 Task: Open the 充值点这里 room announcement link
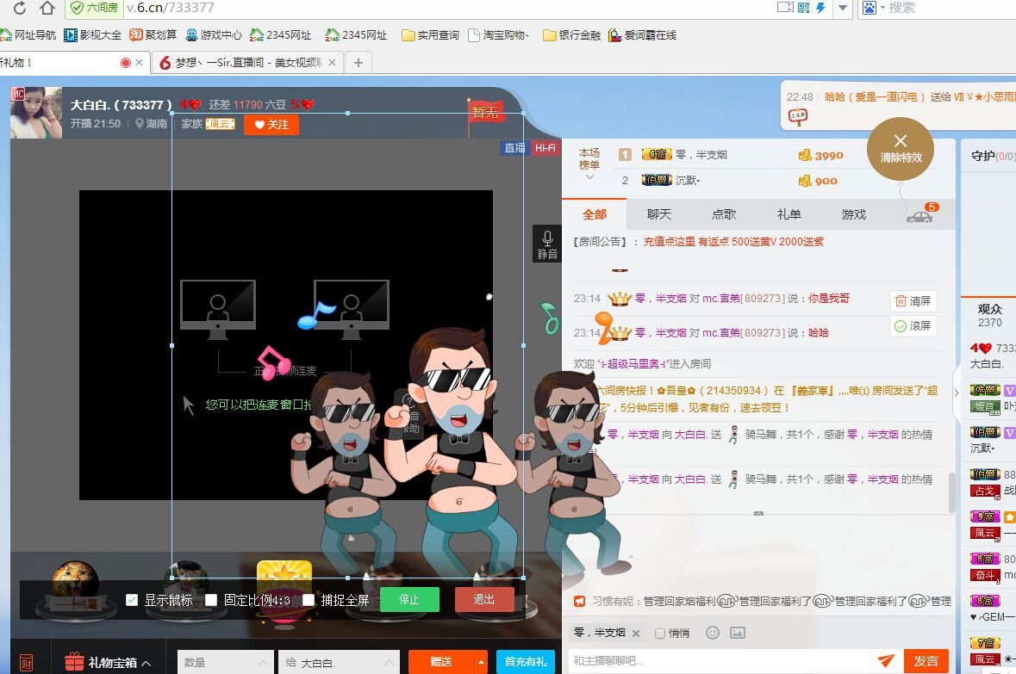click(x=733, y=242)
